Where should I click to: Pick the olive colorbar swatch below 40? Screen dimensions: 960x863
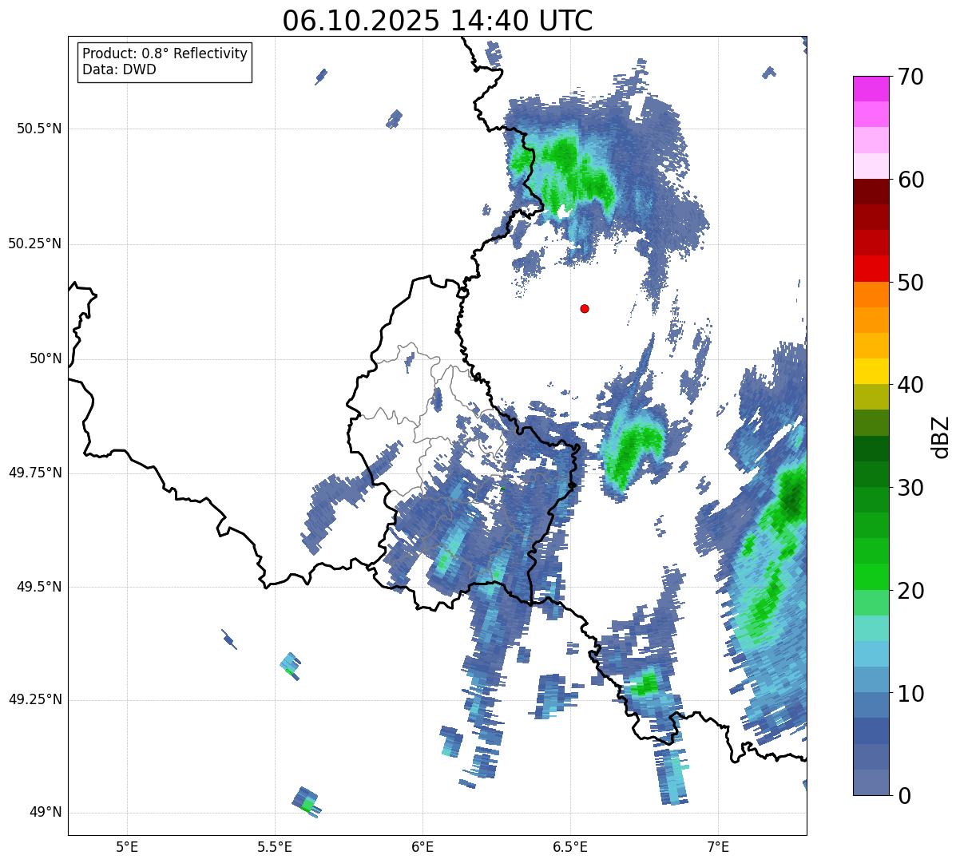pos(871,398)
